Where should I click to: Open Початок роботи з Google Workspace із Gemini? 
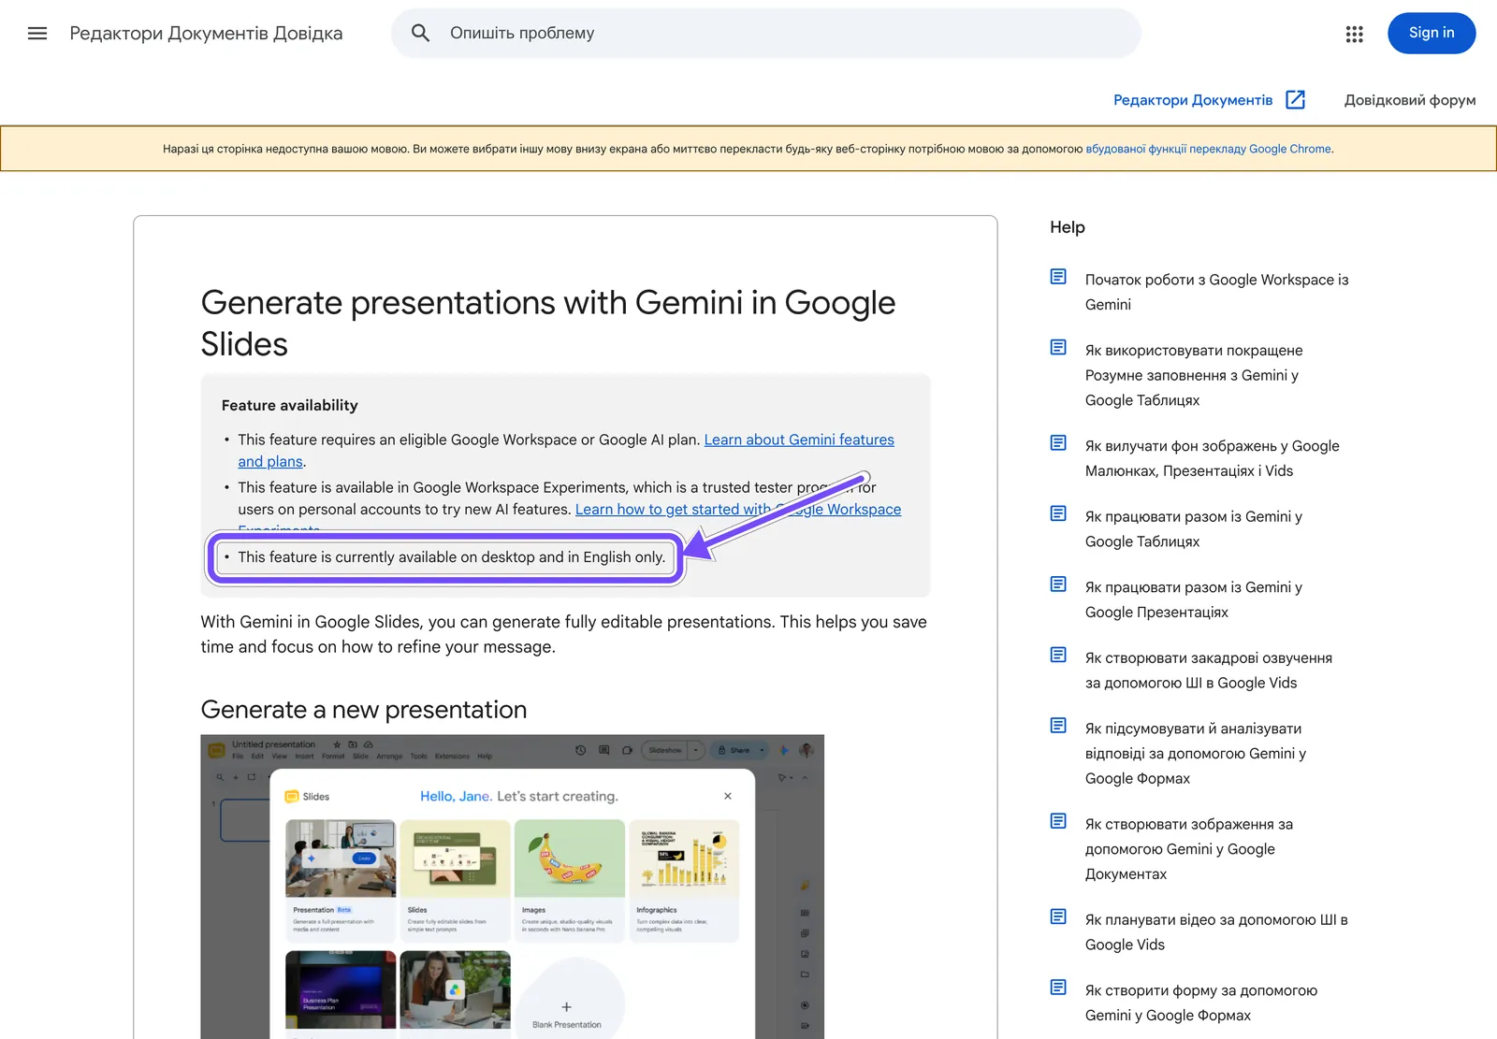click(1216, 292)
